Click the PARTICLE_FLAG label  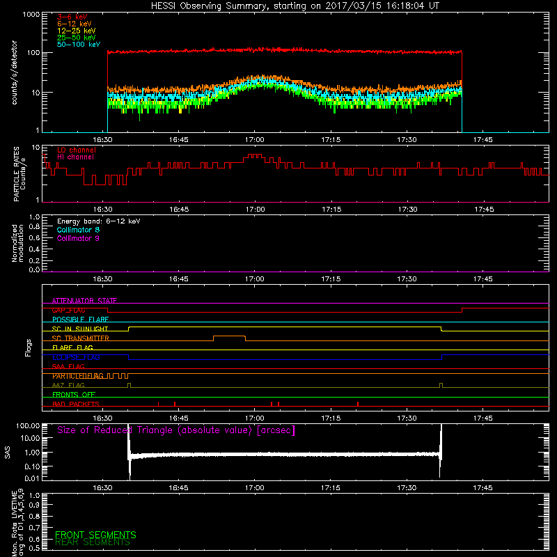point(78,376)
